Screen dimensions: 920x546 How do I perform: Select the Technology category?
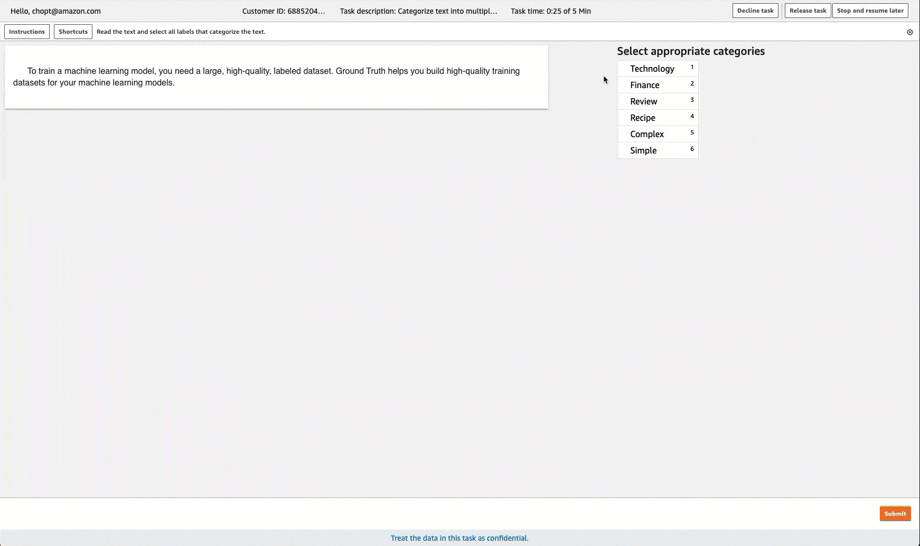click(x=652, y=69)
